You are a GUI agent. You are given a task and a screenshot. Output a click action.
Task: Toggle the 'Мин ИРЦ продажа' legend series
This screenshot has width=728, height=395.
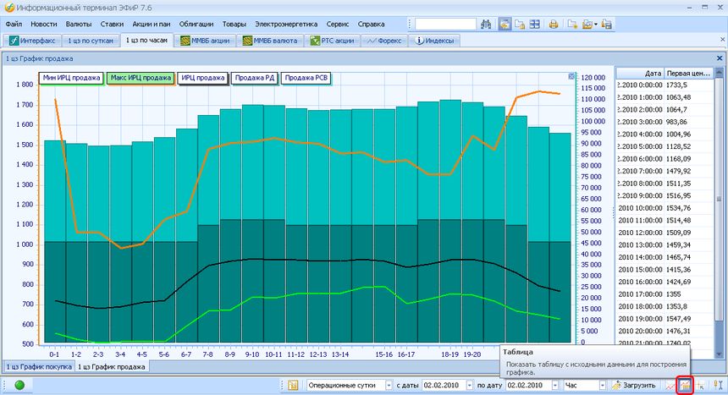tap(70, 78)
